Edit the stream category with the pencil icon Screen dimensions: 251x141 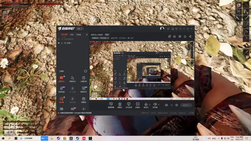pos(108,38)
